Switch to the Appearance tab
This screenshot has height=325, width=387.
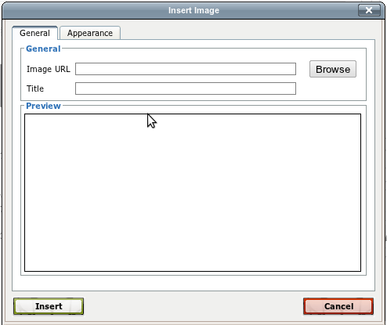[x=90, y=33]
